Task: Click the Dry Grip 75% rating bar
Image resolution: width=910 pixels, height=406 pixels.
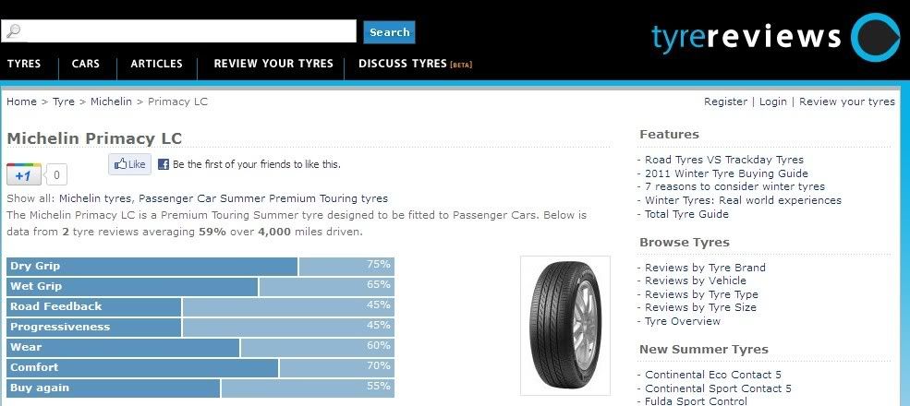Action: click(x=200, y=266)
